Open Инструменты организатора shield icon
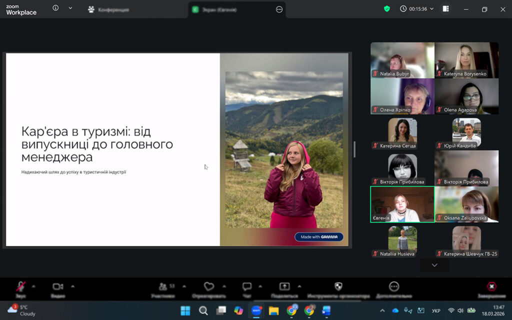 (x=338, y=286)
